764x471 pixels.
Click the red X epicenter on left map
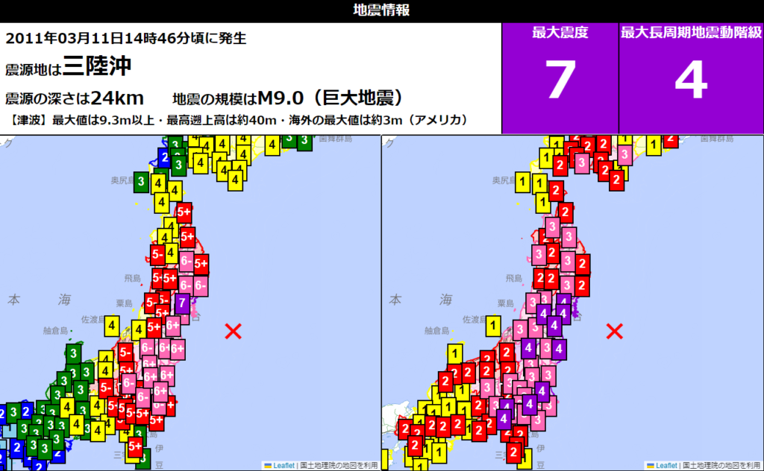click(234, 331)
